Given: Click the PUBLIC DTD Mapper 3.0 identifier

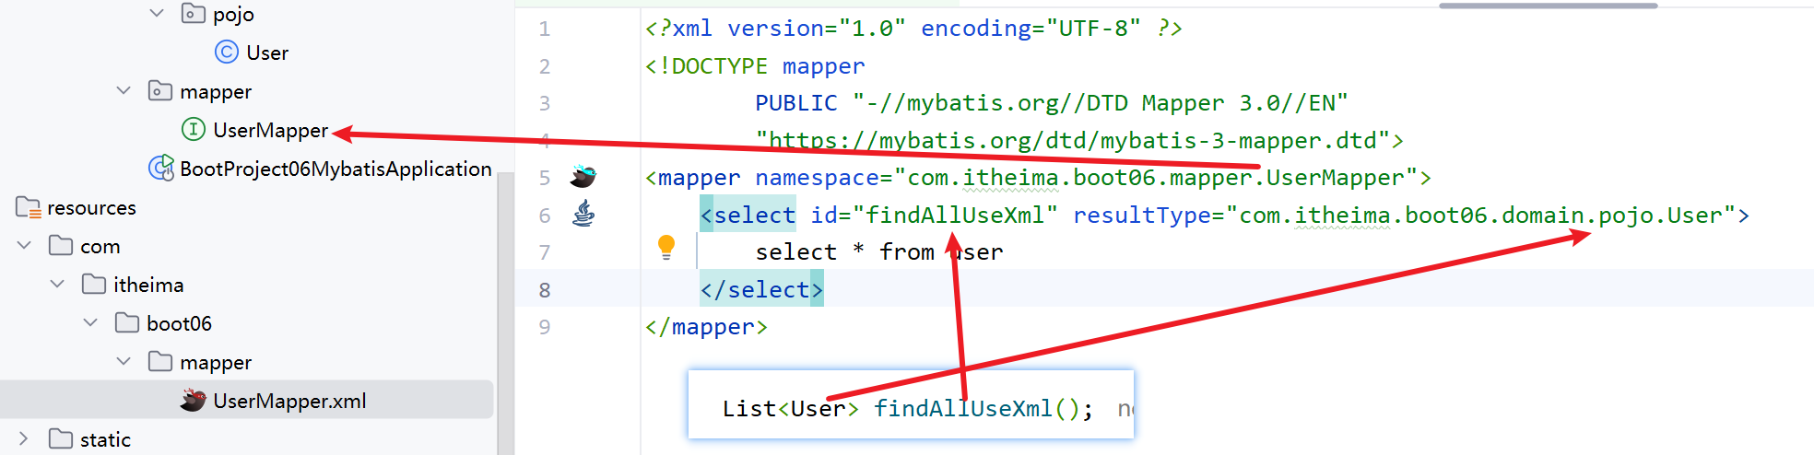Looking at the screenshot, I should (x=1052, y=103).
